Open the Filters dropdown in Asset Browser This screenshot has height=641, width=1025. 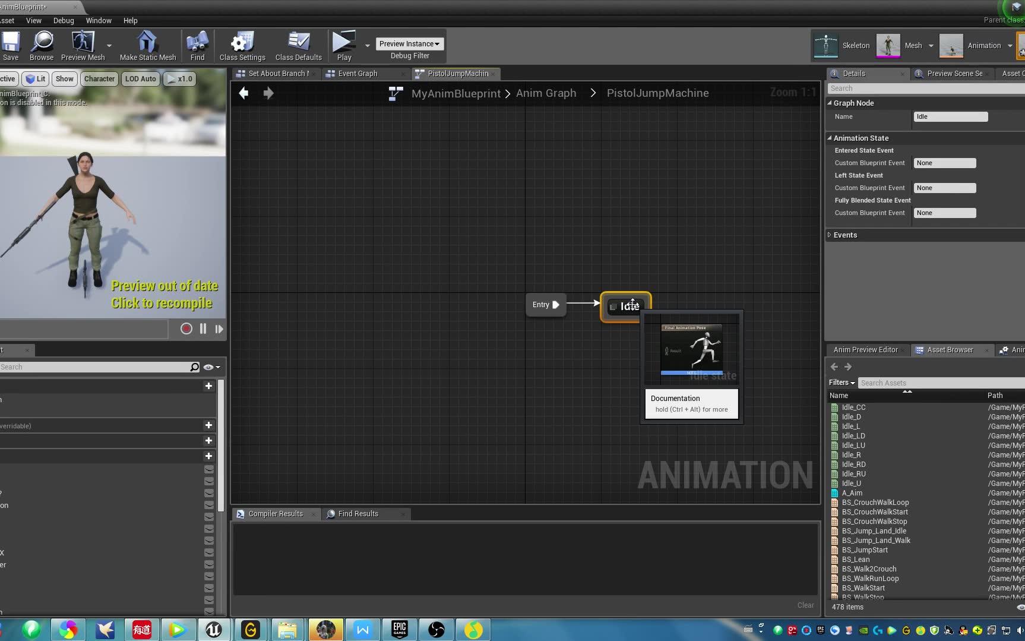pyautogui.click(x=841, y=382)
